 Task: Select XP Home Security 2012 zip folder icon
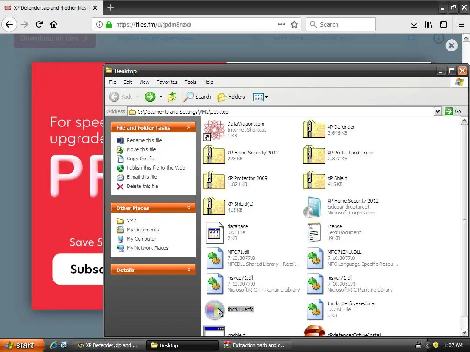pos(214,155)
